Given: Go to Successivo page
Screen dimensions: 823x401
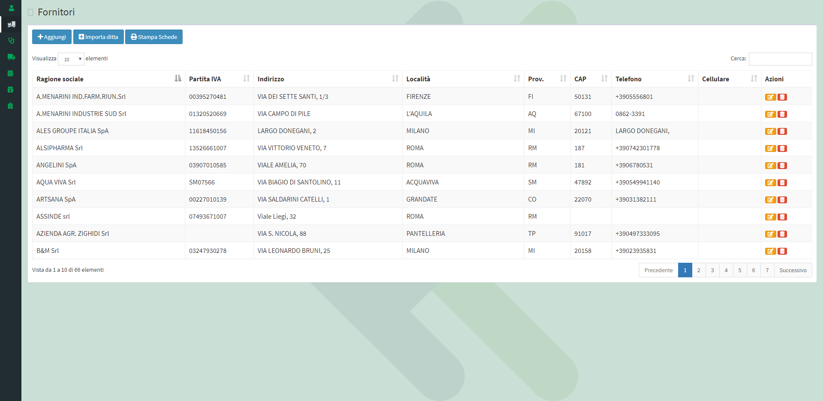Looking at the screenshot, I should pyautogui.click(x=793, y=270).
